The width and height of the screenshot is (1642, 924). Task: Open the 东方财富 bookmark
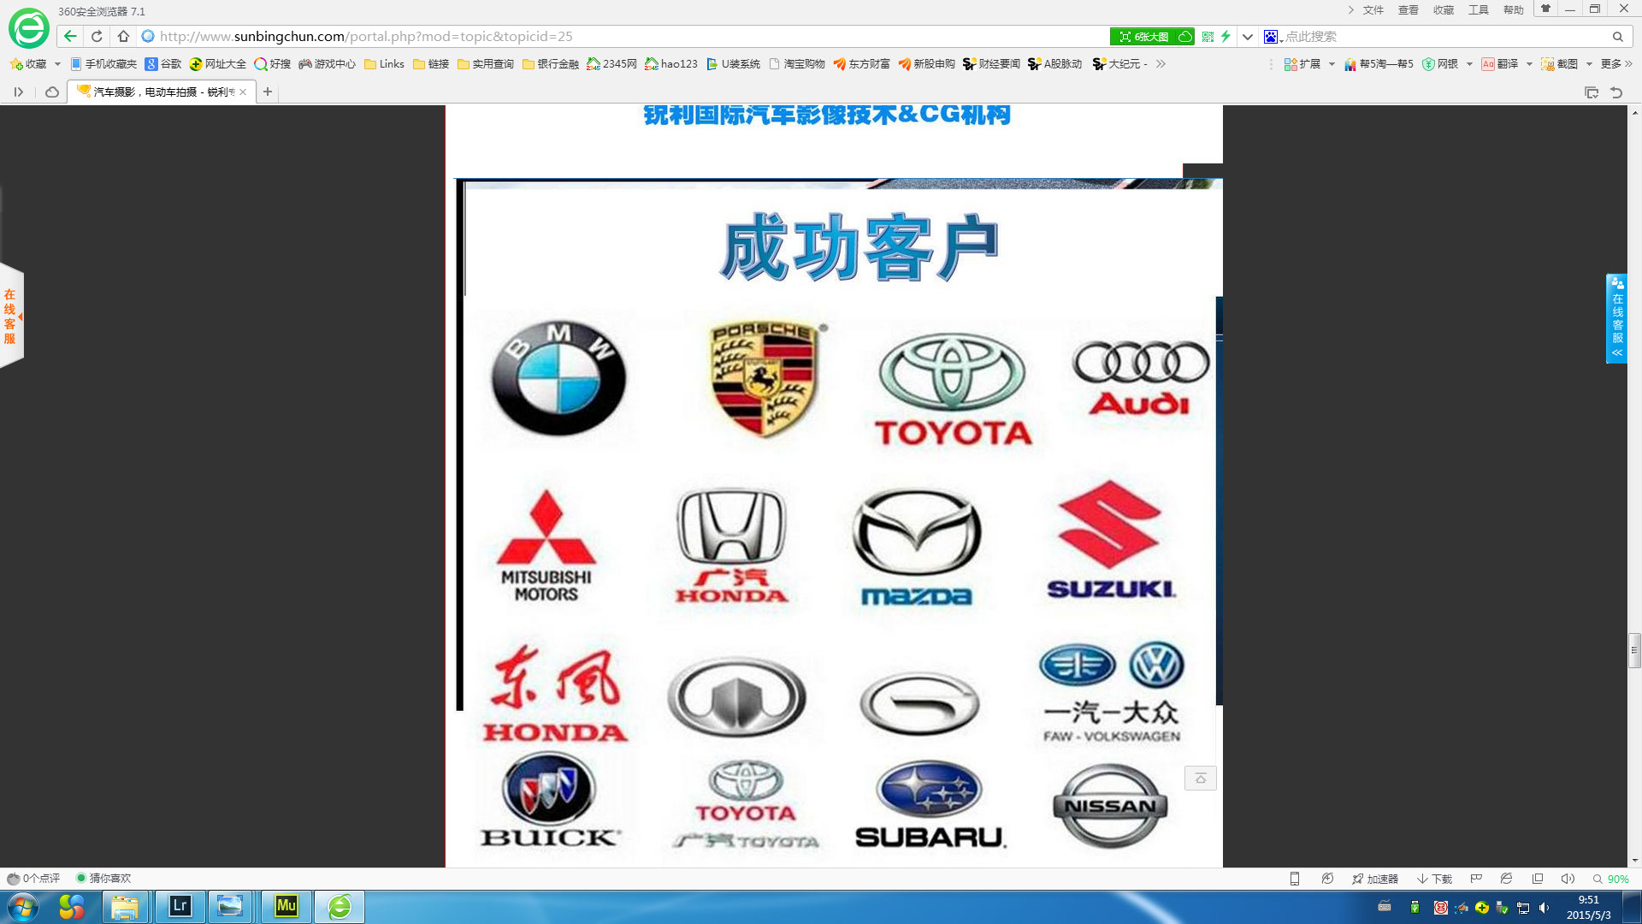point(862,64)
